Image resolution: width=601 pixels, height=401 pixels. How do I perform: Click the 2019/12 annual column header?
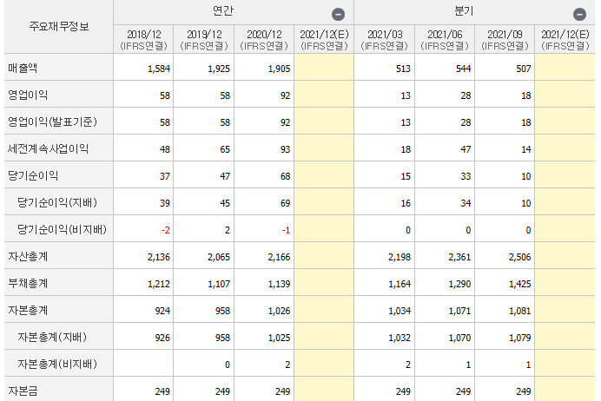[x=204, y=40]
